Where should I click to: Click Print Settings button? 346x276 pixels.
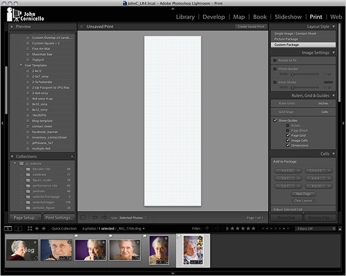[59, 218]
